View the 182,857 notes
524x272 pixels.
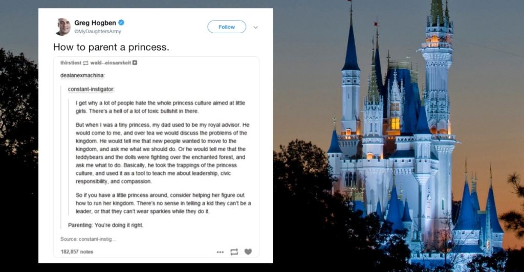(x=77, y=252)
